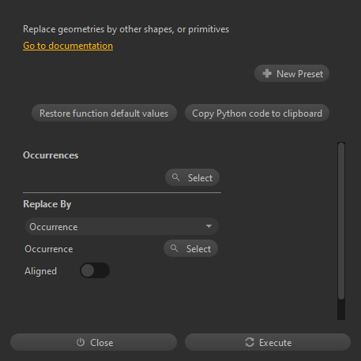Image resolution: width=361 pixels, height=361 pixels.
Task: Click the New Preset button label
Action: tap(299, 74)
